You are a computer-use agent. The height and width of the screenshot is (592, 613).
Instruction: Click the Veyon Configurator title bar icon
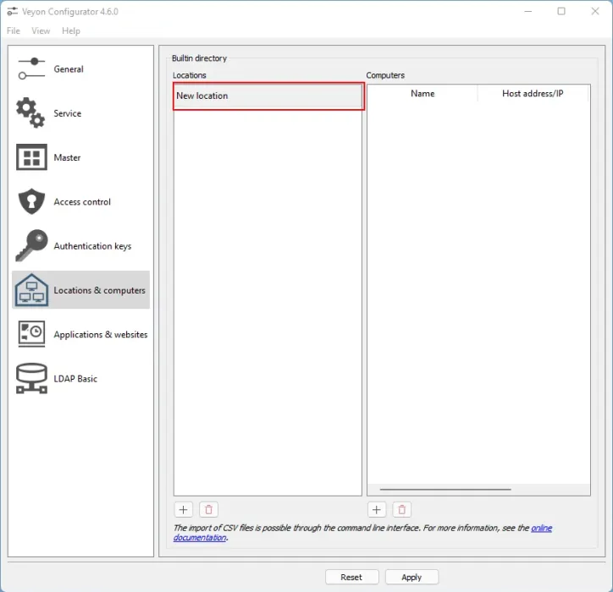12,11
